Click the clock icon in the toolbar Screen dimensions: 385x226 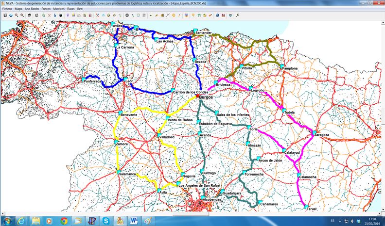(139, 16)
